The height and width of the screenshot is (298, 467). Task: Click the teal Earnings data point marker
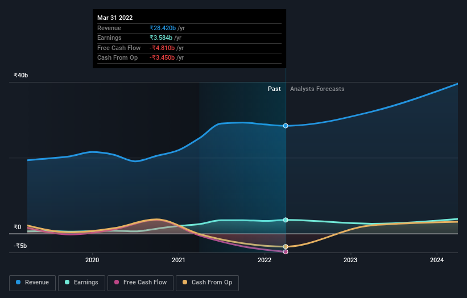(x=286, y=220)
